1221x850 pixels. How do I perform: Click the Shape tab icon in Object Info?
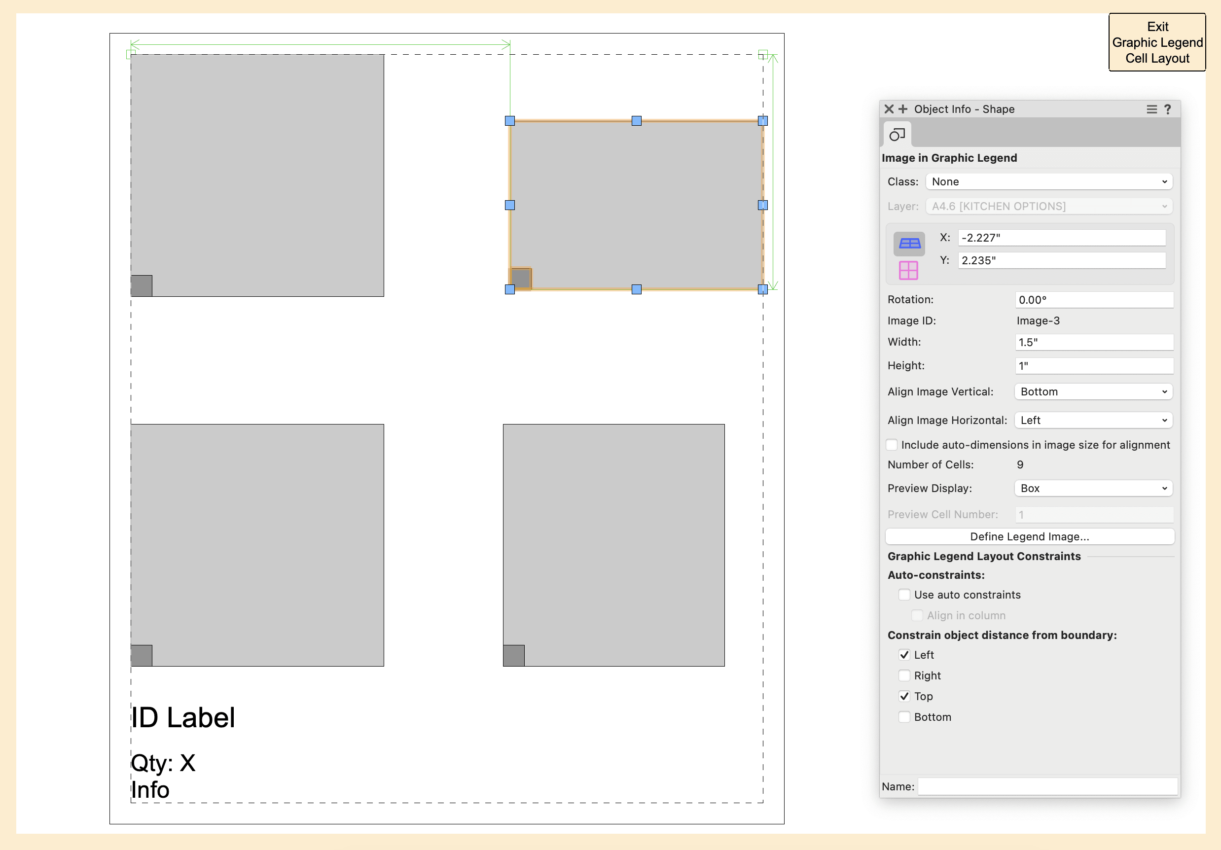point(897,135)
